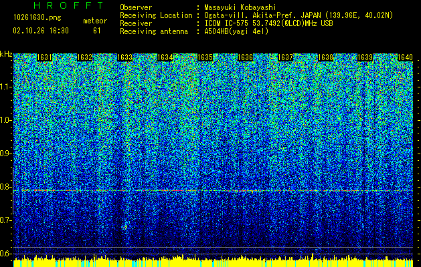Screen dimensions: 421x267
Task: Click the 1631 time marker
Action: click(45, 57)
